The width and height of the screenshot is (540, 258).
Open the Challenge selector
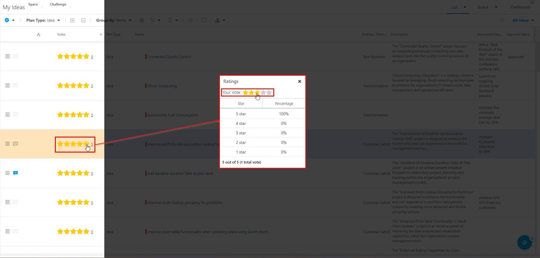60,5
